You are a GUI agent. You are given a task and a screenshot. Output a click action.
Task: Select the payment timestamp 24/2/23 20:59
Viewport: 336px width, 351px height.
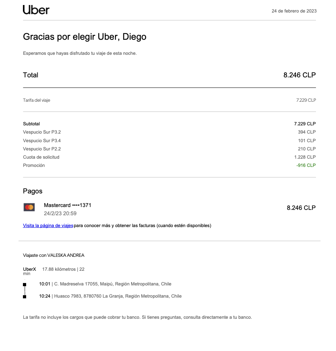(60, 214)
